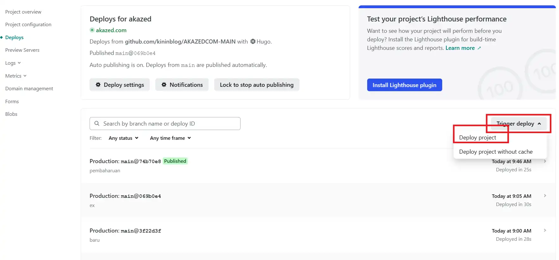Open github.com/kininblog/AKAZEDCOM-MAIN repository link
The width and height of the screenshot is (559, 260).
[x=180, y=41]
